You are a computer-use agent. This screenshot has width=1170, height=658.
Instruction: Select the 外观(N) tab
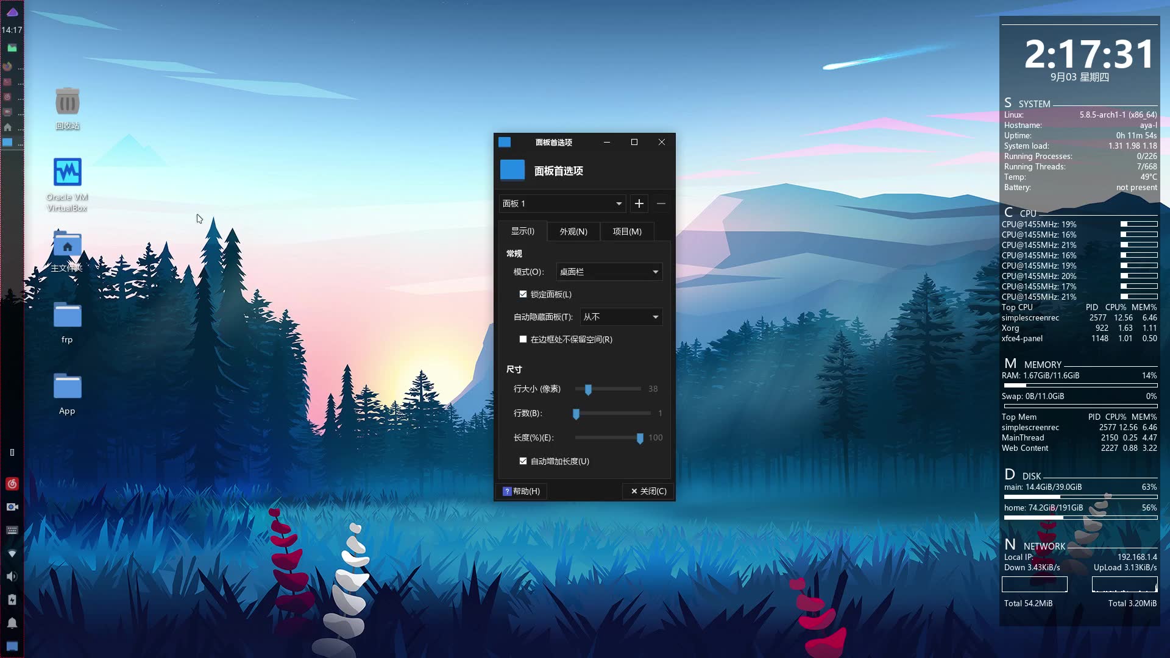click(573, 232)
